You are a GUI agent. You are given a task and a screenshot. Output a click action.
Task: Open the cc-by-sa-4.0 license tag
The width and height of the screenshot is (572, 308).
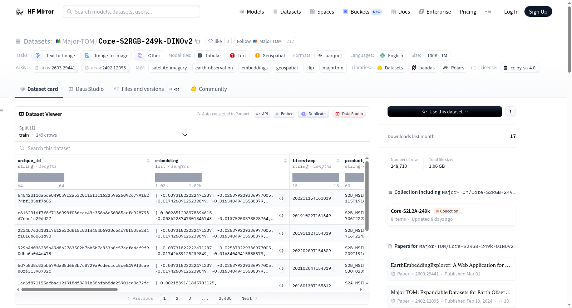519,68
